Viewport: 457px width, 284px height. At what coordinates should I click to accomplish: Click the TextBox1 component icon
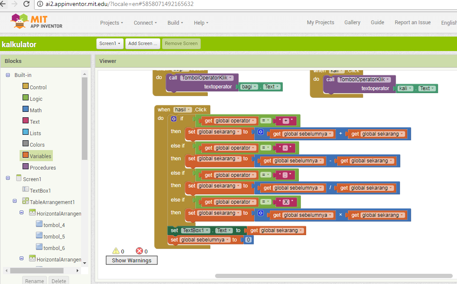click(x=25, y=189)
